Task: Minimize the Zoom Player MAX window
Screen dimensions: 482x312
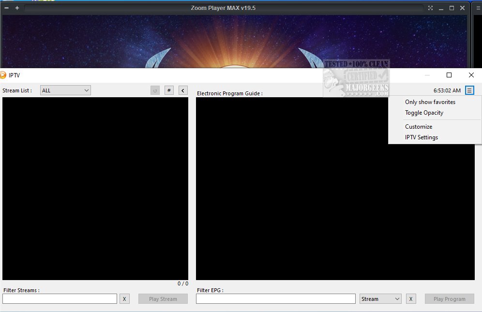Action: tap(441, 8)
